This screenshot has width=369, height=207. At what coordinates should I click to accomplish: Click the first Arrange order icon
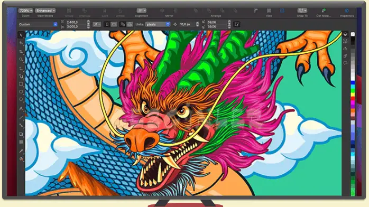pyautogui.click(x=196, y=11)
